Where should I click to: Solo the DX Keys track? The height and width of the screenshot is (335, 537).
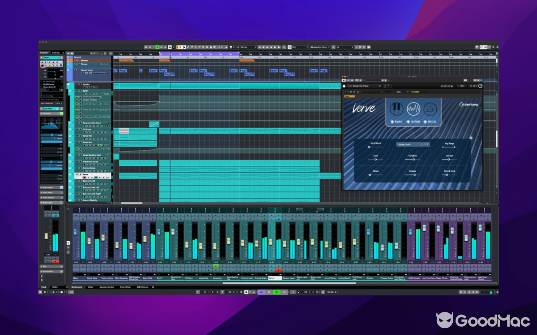pyautogui.click(x=80, y=129)
